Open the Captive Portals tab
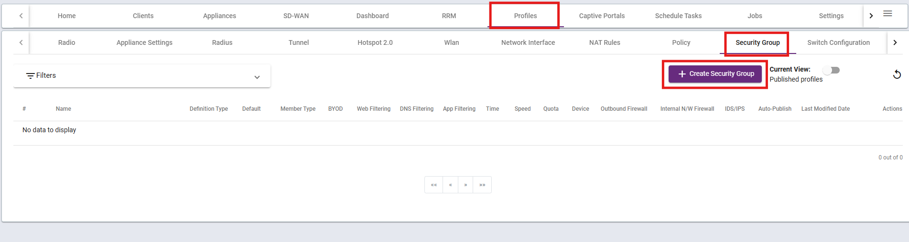Viewport: 909px width, 242px height. pyautogui.click(x=602, y=16)
